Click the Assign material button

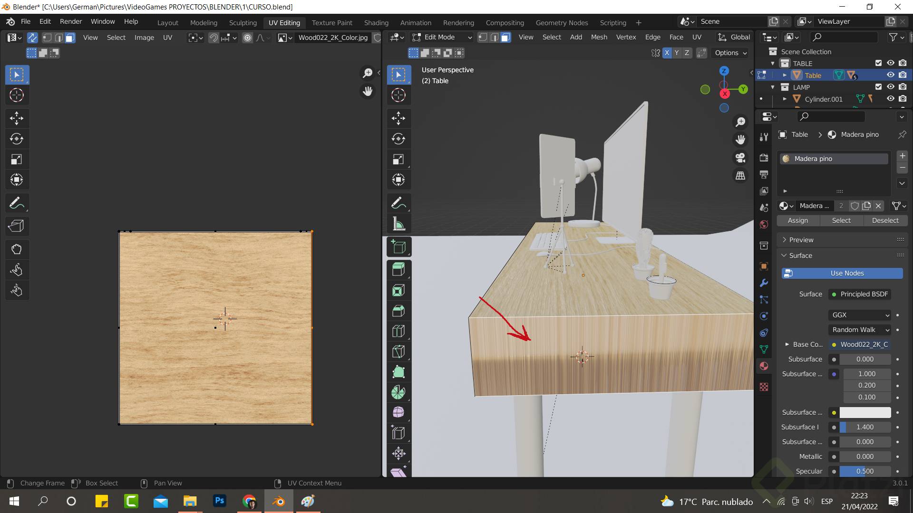tap(797, 220)
